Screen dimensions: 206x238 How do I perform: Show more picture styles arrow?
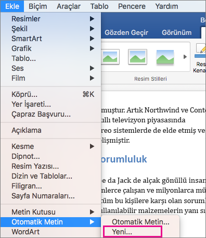185,57
